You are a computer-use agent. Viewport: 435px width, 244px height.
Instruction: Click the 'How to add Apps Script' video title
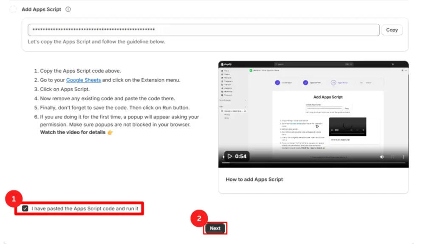(x=254, y=179)
